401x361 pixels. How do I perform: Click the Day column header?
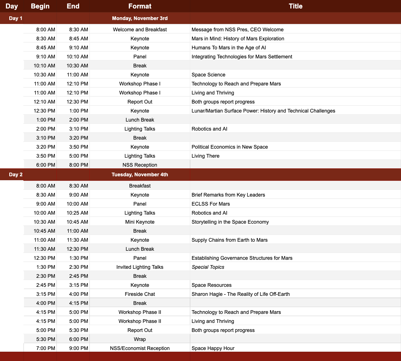tap(12, 6)
